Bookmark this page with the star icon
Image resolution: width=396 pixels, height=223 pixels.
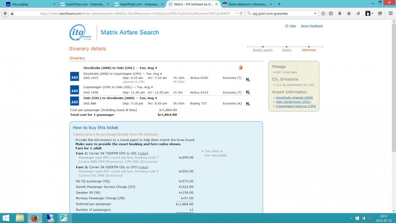tap(323, 13)
